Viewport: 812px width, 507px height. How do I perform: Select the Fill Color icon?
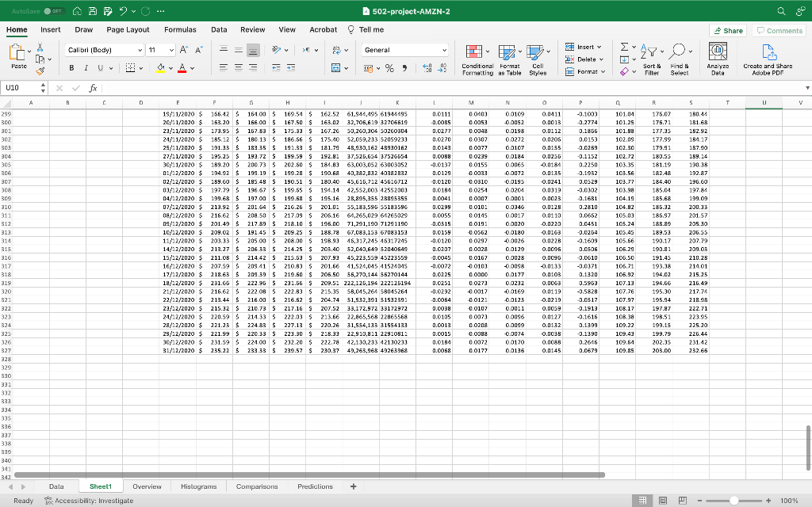click(160, 67)
